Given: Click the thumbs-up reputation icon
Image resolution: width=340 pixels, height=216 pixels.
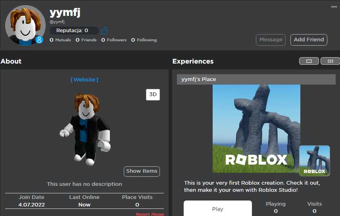Looking at the screenshot, I should pos(104,31).
